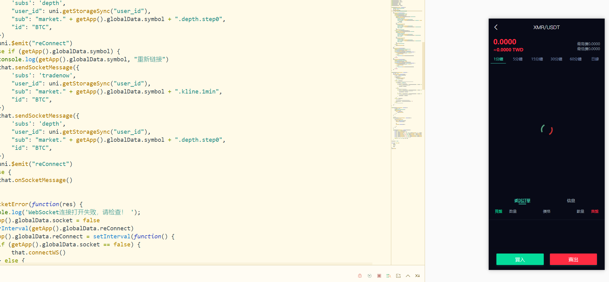
Task: Open a new terminal with the plus icon
Action: coord(398,276)
